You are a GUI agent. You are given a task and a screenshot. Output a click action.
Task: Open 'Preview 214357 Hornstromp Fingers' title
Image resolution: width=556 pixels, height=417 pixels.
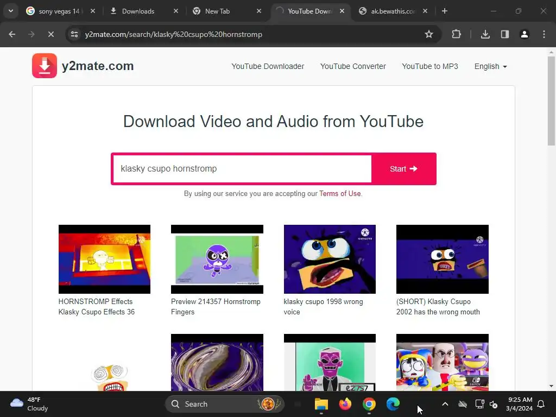216,307
